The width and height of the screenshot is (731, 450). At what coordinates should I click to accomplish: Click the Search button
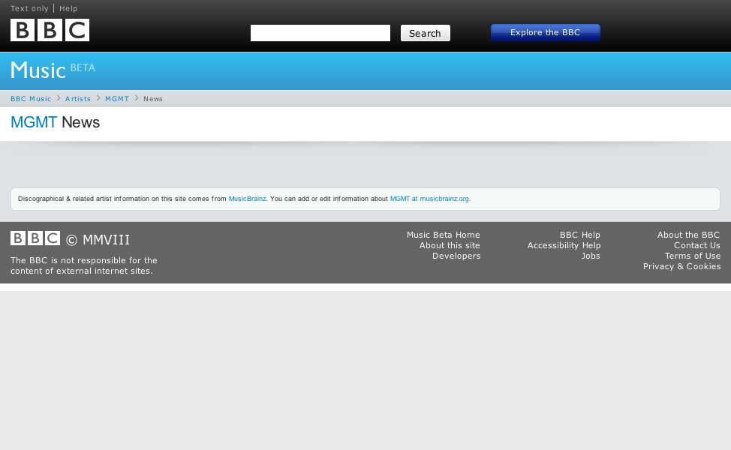(426, 33)
